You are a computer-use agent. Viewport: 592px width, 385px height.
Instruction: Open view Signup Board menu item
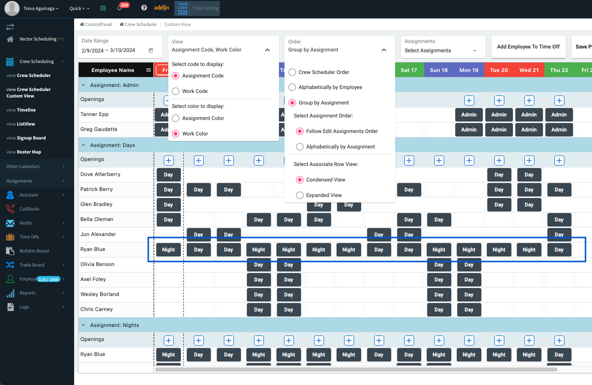click(26, 138)
